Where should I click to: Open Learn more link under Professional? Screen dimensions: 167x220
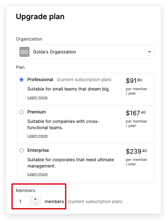[x=37, y=97]
